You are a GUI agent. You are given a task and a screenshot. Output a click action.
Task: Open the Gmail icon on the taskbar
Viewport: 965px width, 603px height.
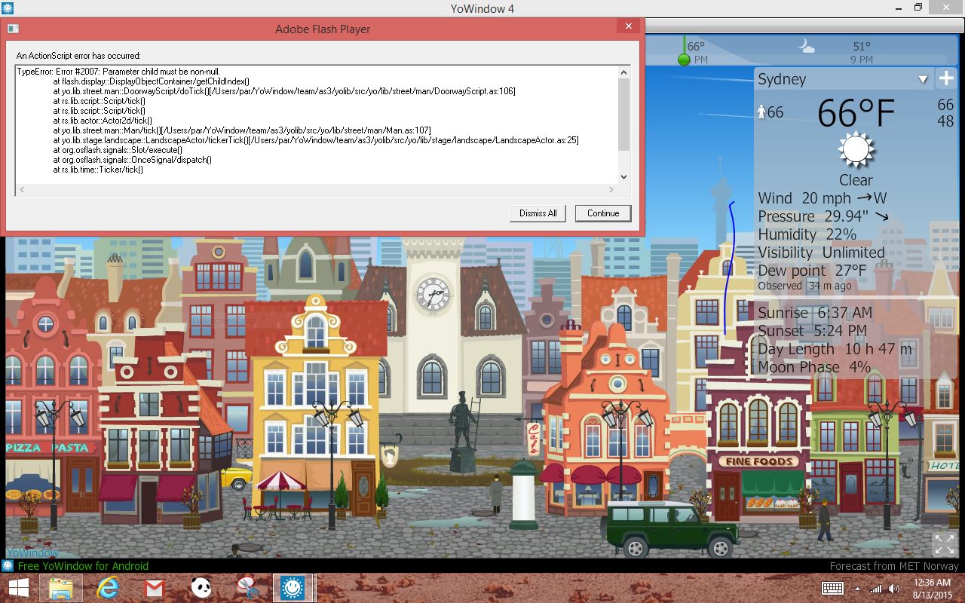click(x=153, y=588)
